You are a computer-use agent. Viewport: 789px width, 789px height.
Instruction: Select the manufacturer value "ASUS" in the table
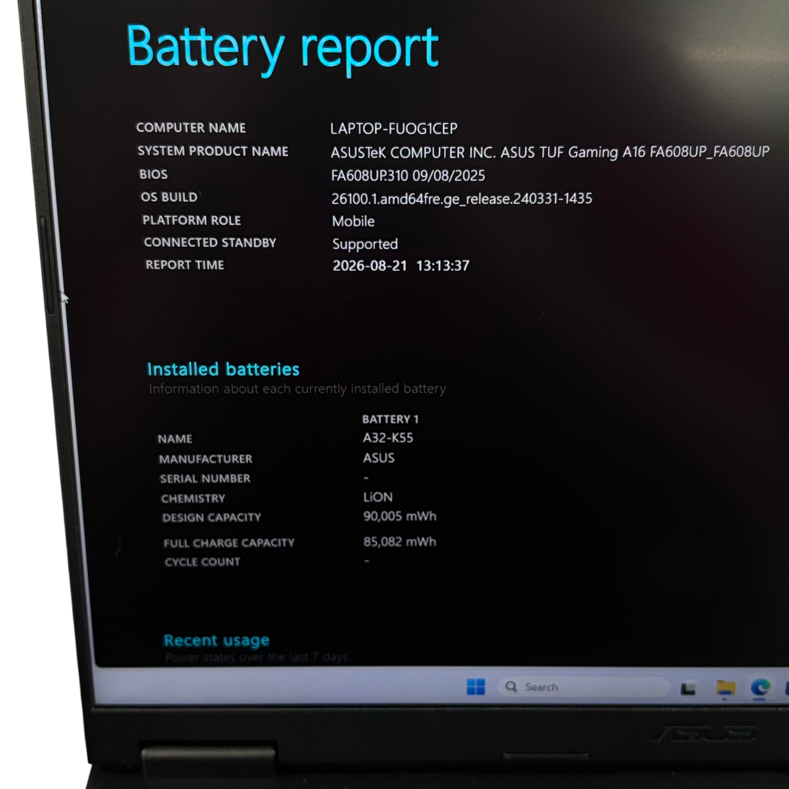[x=379, y=458]
